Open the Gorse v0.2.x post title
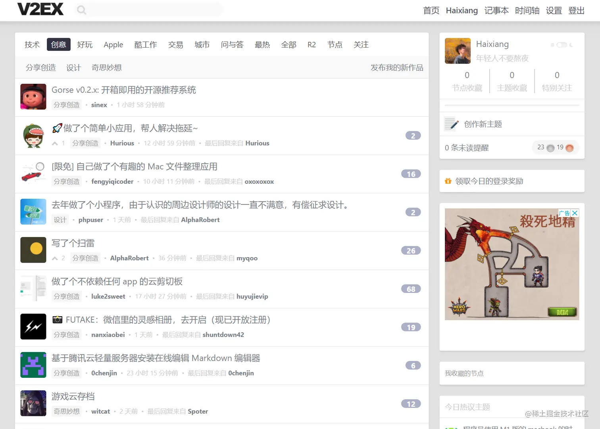The image size is (600, 429). 124,90
